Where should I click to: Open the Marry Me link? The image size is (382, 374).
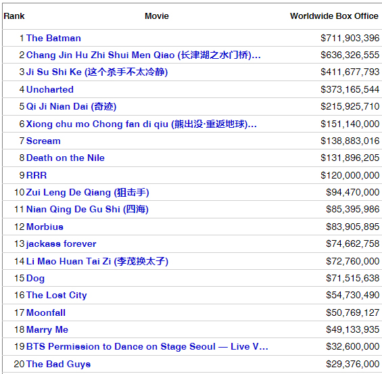pyautogui.click(x=47, y=329)
